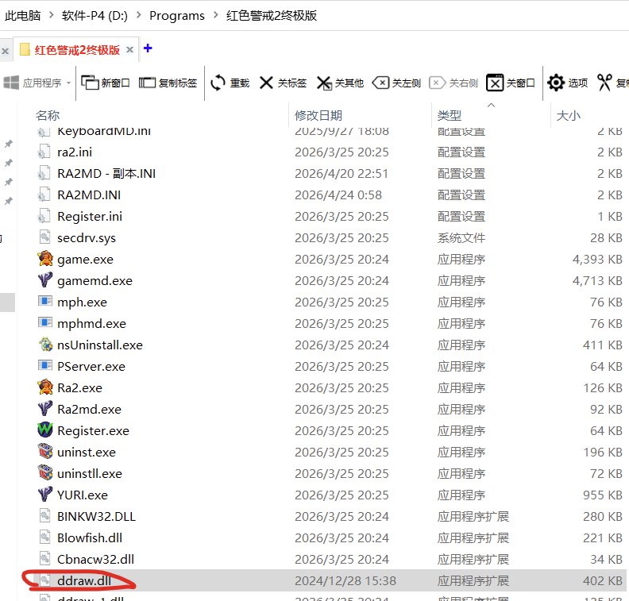
Task: Click the 2026/4/24 0:58 date cell
Action: (x=338, y=195)
